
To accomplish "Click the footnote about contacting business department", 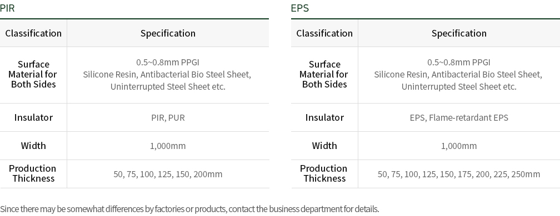I will 189,209.
